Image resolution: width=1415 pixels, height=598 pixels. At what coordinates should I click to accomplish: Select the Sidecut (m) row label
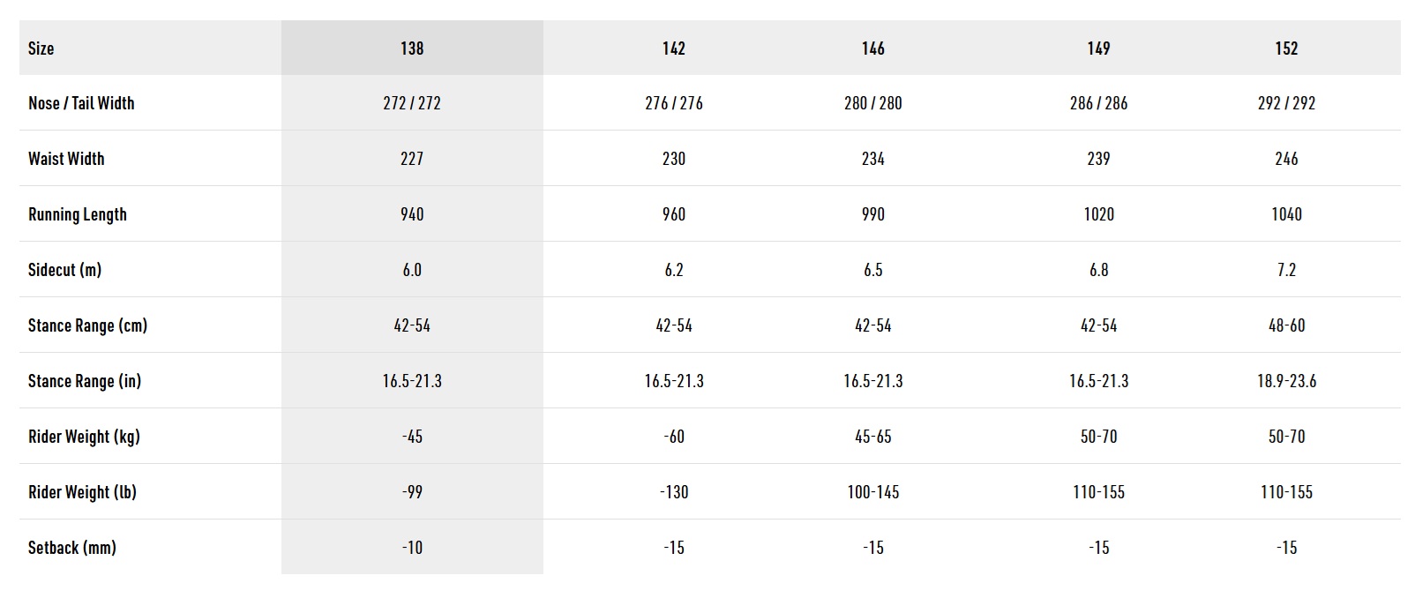(64, 270)
